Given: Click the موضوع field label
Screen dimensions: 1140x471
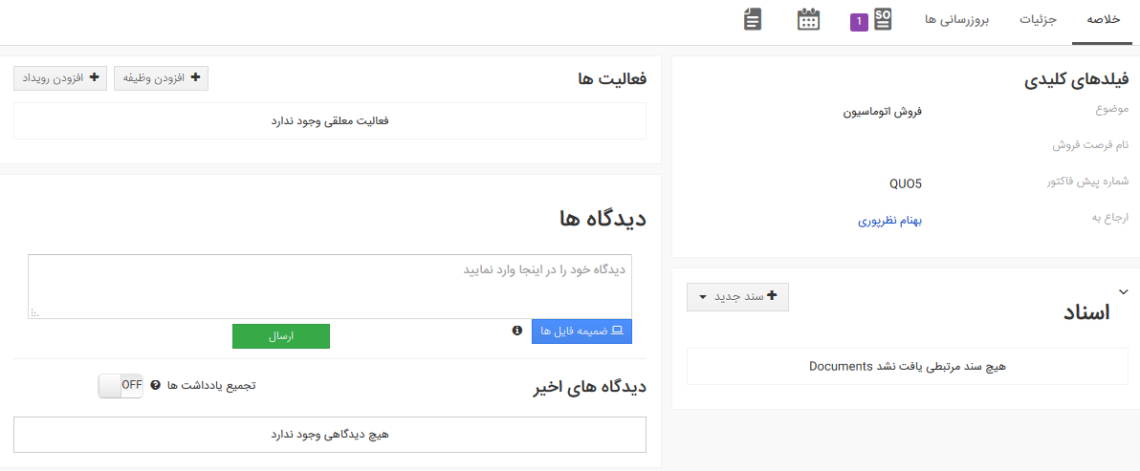Looking at the screenshot, I should point(1111,110).
